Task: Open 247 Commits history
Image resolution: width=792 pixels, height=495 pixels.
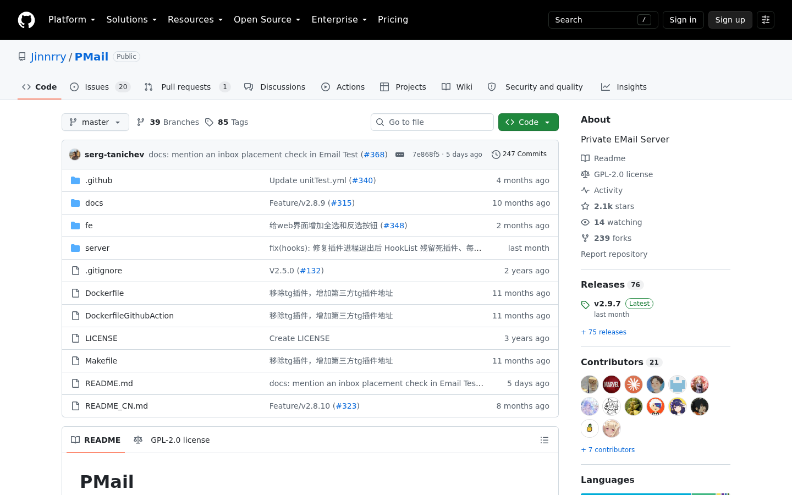Action: tap(519, 155)
